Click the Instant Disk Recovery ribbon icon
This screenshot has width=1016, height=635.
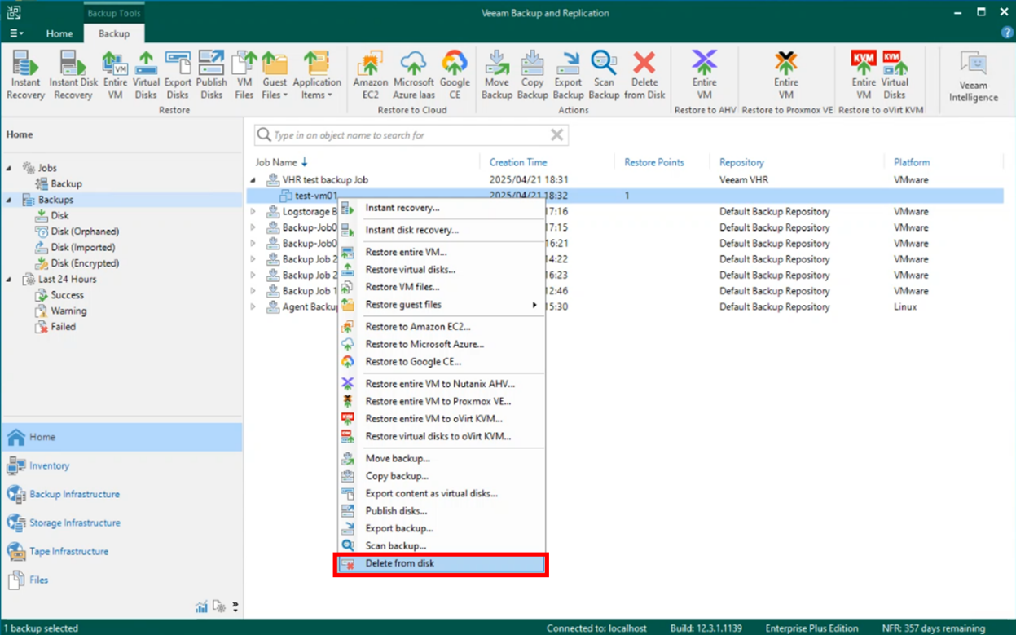tap(73, 75)
